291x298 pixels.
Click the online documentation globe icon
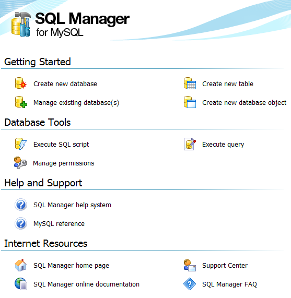[x=21, y=284]
